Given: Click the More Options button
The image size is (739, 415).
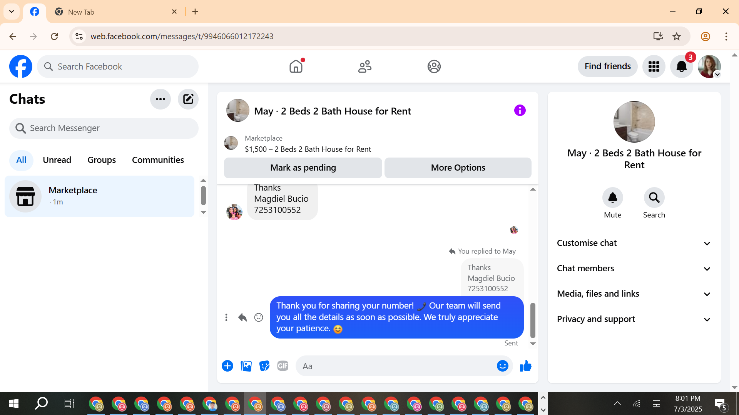Looking at the screenshot, I should click(x=458, y=168).
